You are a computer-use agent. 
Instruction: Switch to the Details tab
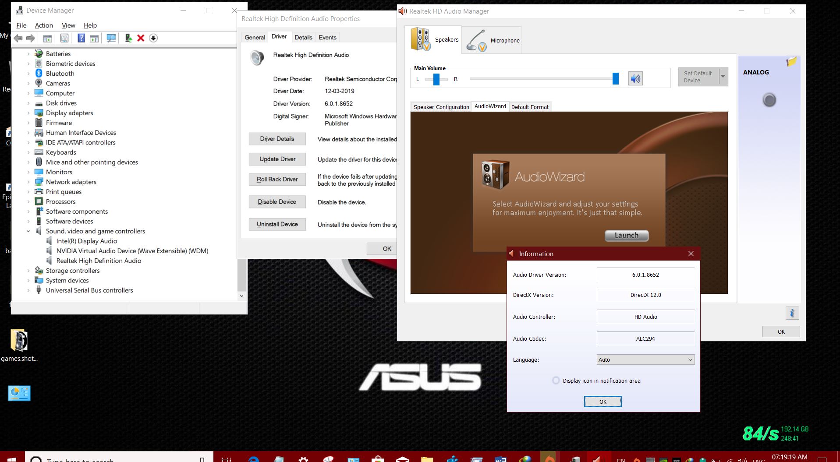[303, 37]
